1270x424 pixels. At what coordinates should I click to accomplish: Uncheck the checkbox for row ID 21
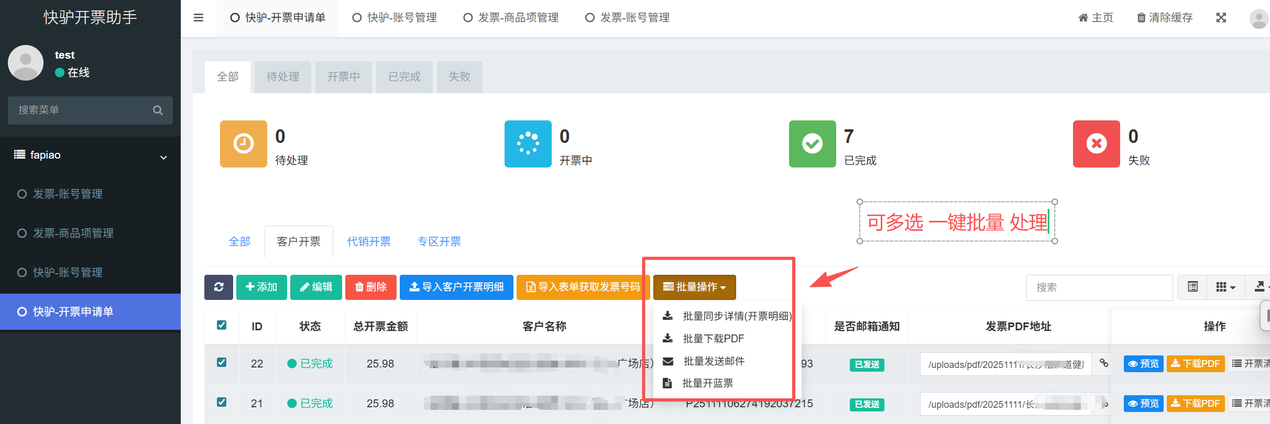(222, 402)
